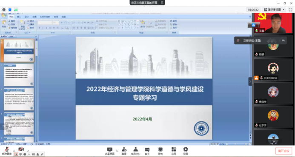Open the 应用 apps icon
Screen dimensions: 295x157
(x=174, y=151)
